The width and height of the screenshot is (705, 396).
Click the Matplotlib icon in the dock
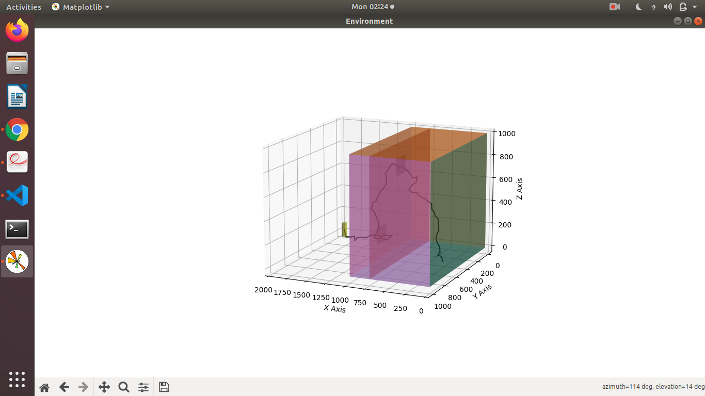(17, 261)
